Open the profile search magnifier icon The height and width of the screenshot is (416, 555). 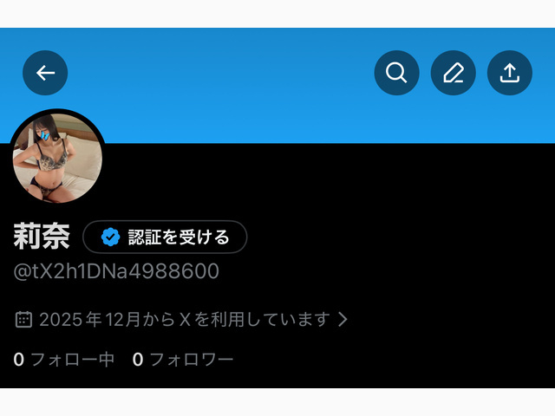[x=397, y=73]
